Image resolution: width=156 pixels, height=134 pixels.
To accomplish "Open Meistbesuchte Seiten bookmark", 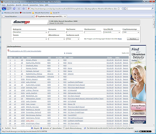I will [10, 13].
